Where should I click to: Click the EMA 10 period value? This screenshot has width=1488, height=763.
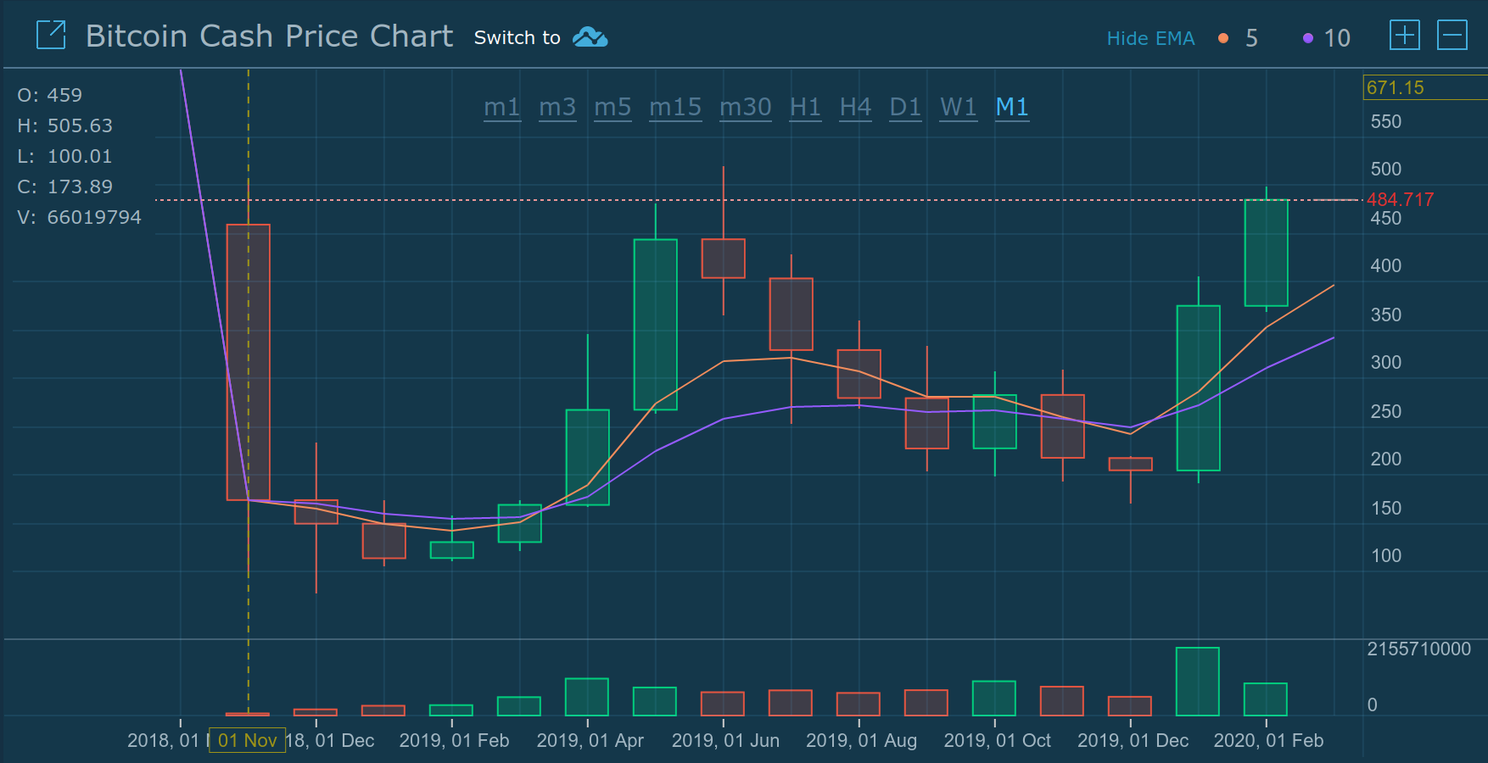click(1337, 38)
